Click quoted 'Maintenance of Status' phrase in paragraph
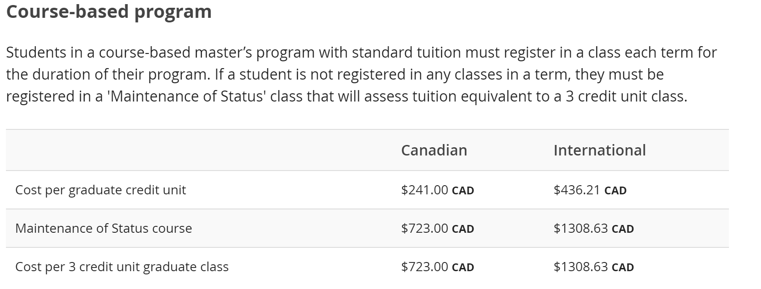Viewport: 761px width, 289px height. pyautogui.click(x=186, y=96)
